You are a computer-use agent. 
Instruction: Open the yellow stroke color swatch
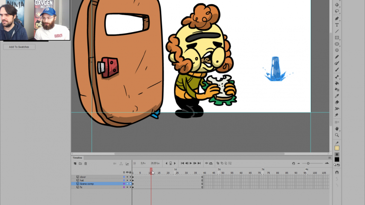[x=337, y=148]
